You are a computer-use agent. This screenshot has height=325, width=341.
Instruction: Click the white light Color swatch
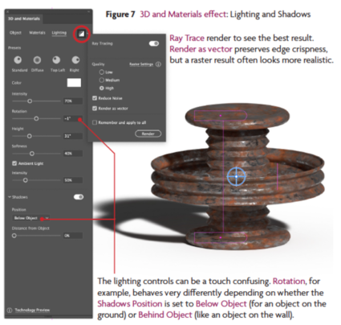[74, 83]
